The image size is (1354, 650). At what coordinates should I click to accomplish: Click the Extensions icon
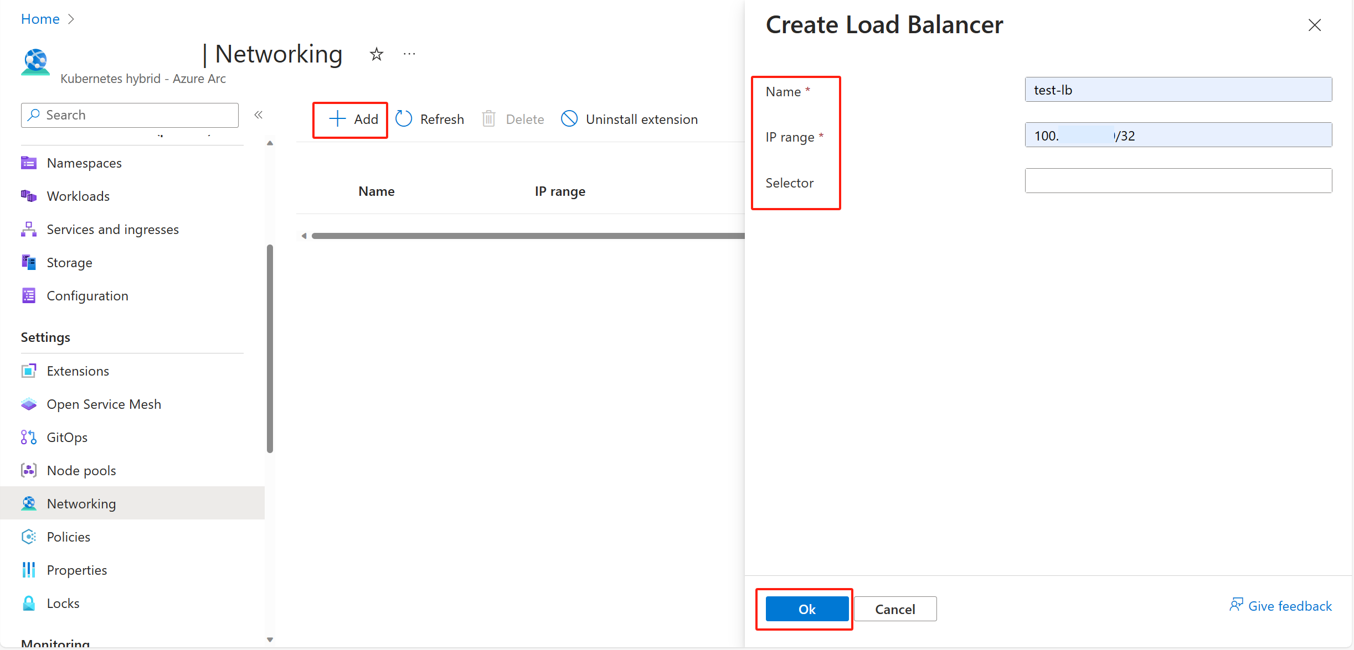pos(29,371)
